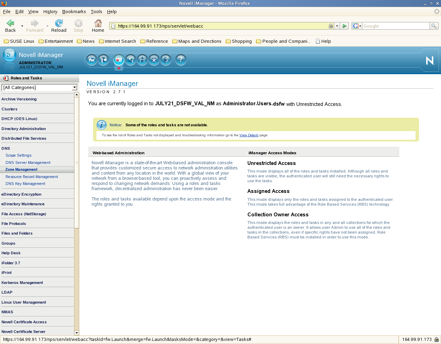
Task: Open the History menu
Action: coord(50,11)
